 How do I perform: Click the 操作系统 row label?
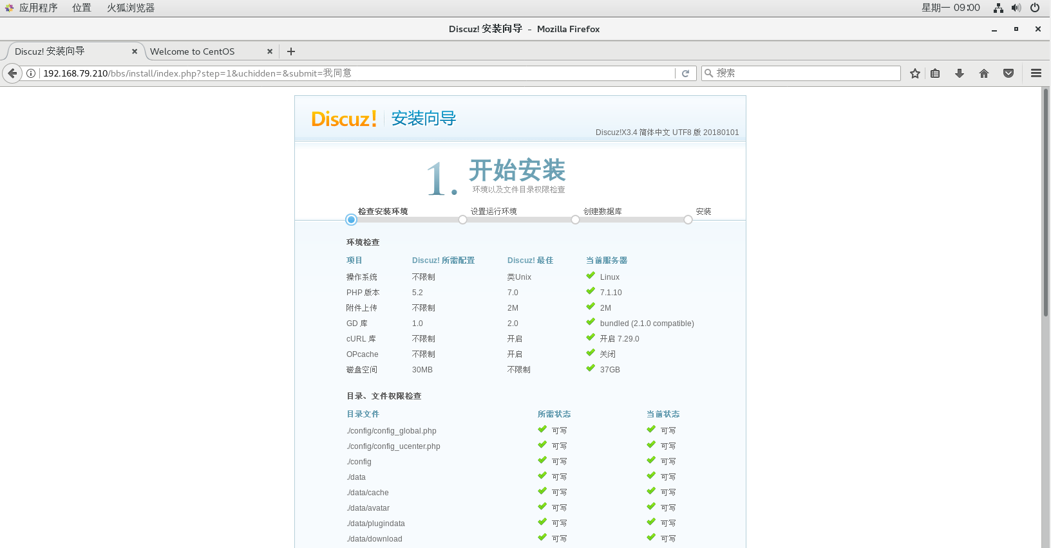pyautogui.click(x=362, y=277)
